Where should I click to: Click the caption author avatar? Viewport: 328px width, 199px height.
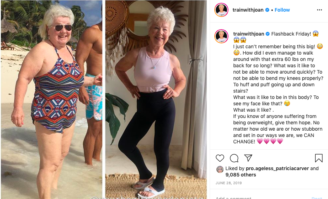221,36
